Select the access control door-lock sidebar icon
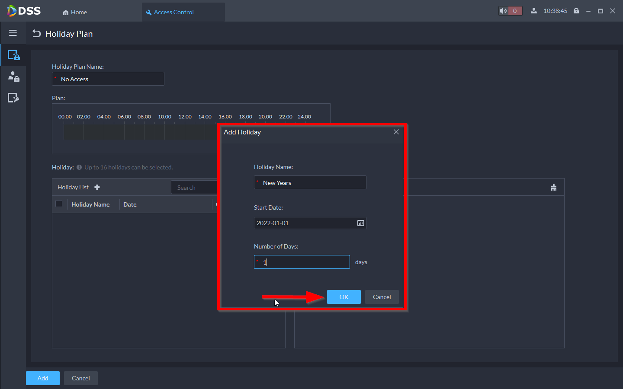Image resolution: width=623 pixels, height=389 pixels. coord(13,55)
